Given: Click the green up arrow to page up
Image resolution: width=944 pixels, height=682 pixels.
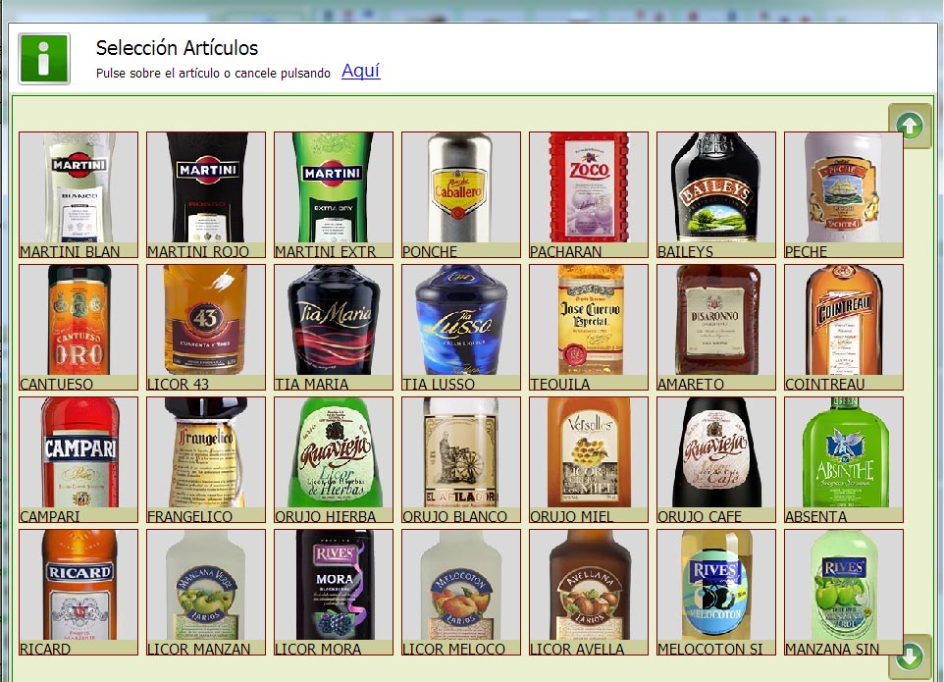Looking at the screenshot, I should [x=910, y=126].
